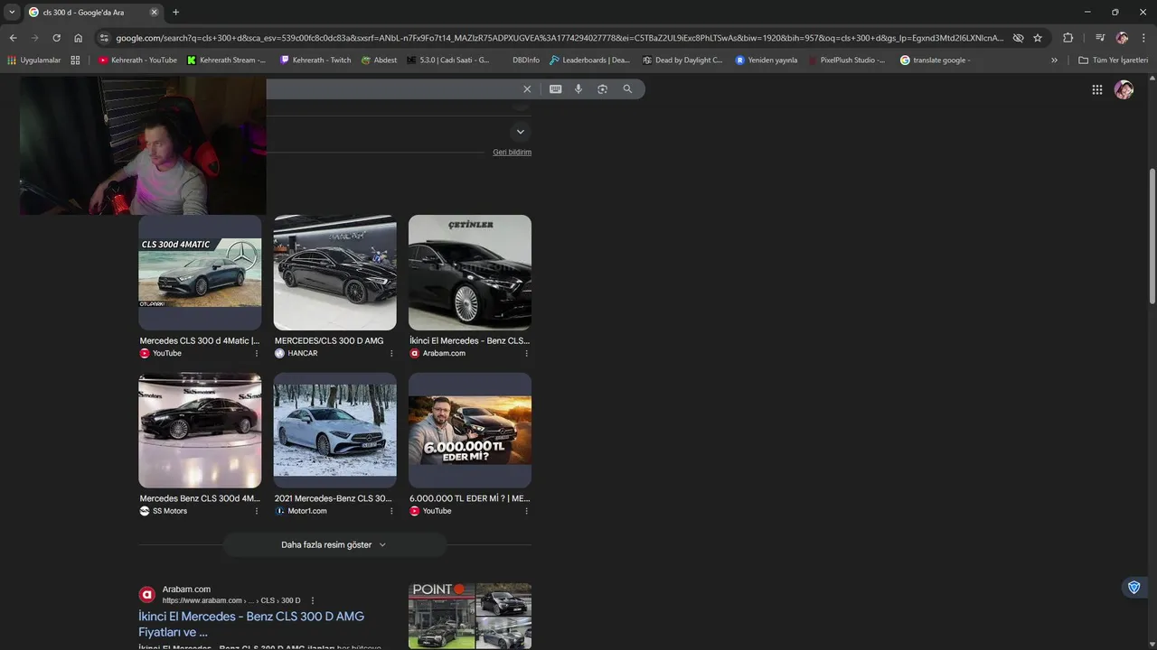The width and height of the screenshot is (1157, 650).
Task: Open the 'Kehrerath - Twitch' bookmark
Action: click(315, 60)
